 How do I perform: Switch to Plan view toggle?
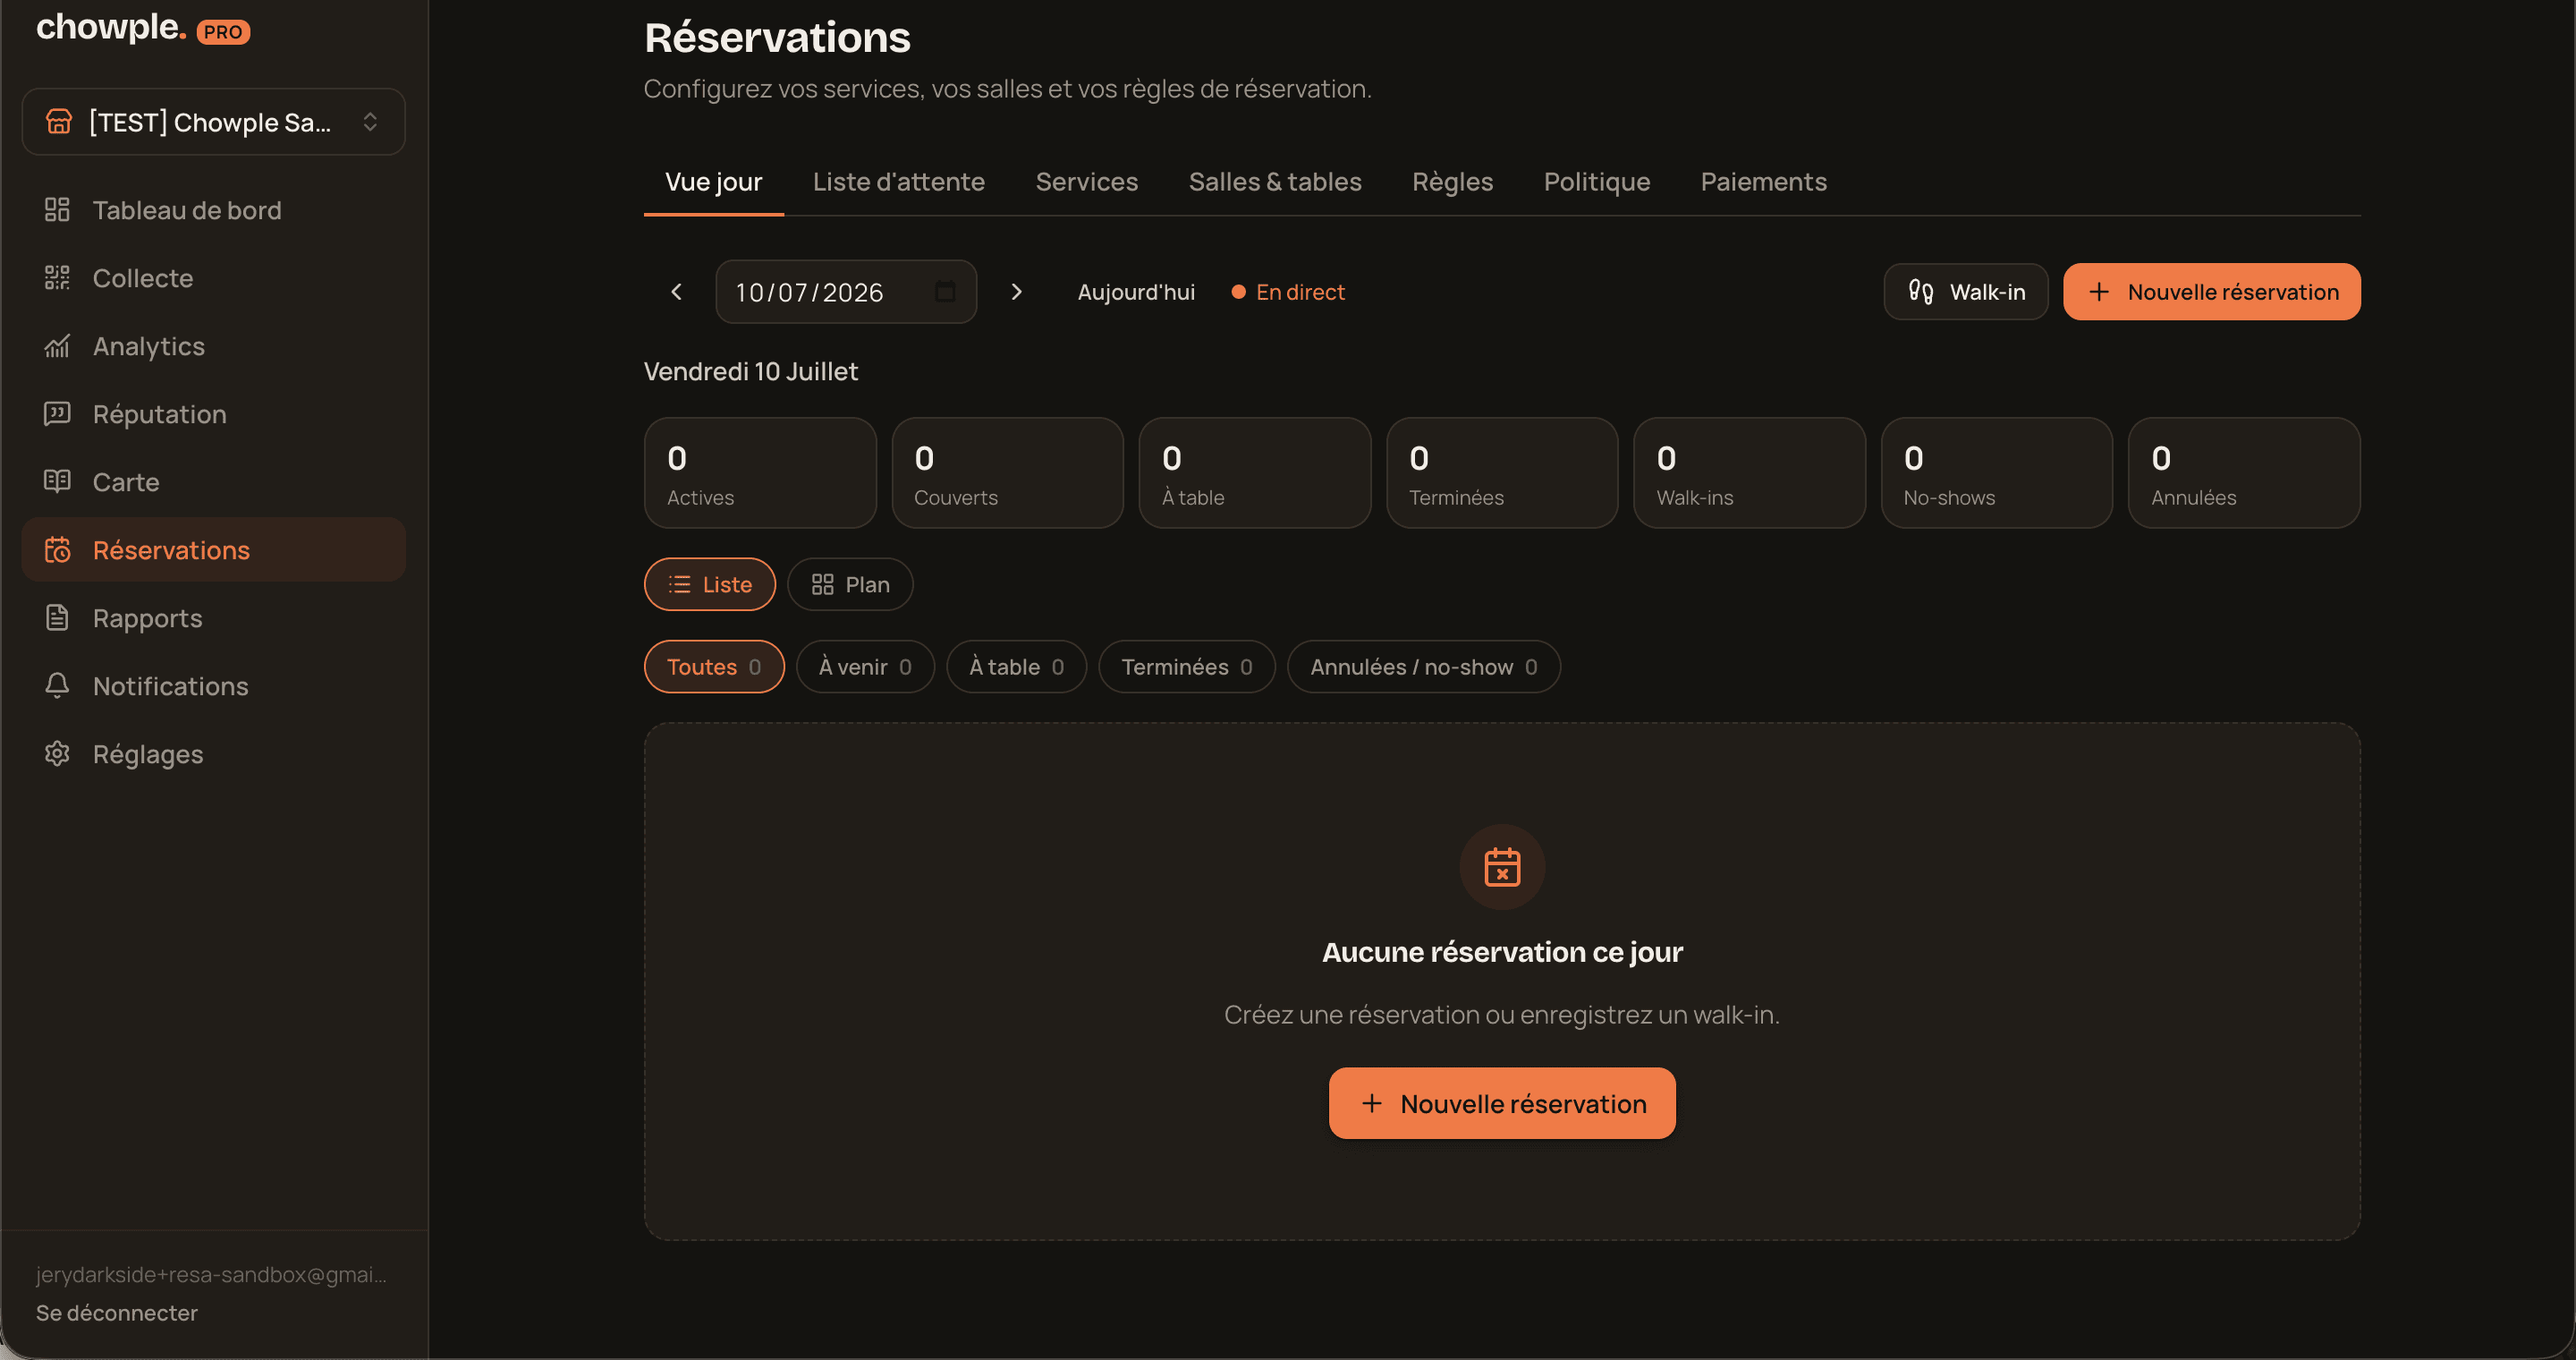[x=850, y=585]
